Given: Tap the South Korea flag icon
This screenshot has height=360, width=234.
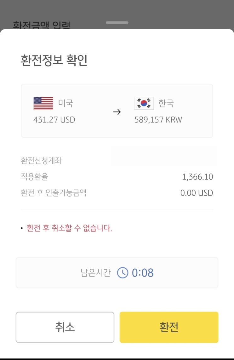Looking at the screenshot, I should click(x=144, y=103).
